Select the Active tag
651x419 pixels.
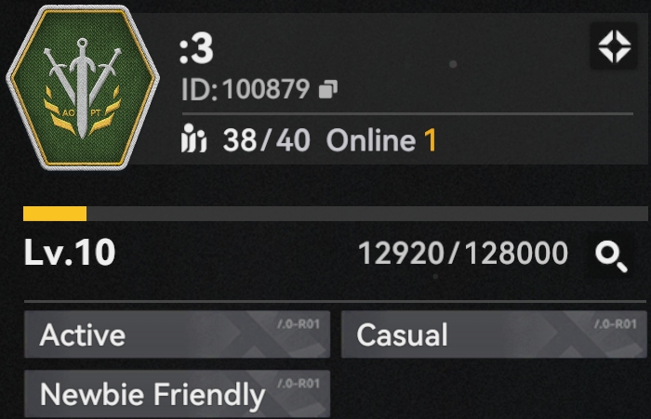(178, 334)
